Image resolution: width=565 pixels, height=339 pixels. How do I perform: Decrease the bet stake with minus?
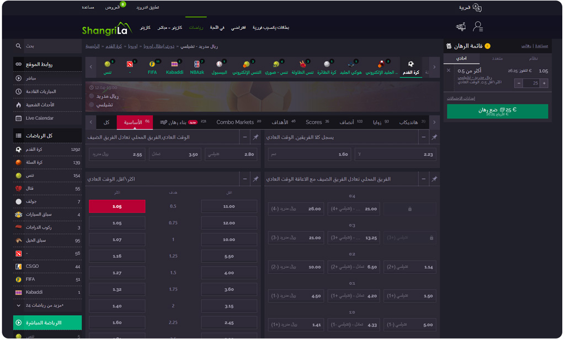point(519,83)
